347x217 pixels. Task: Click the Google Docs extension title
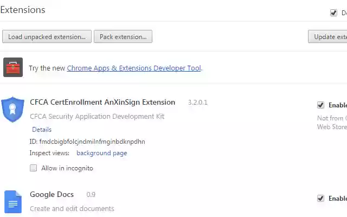[52, 194]
